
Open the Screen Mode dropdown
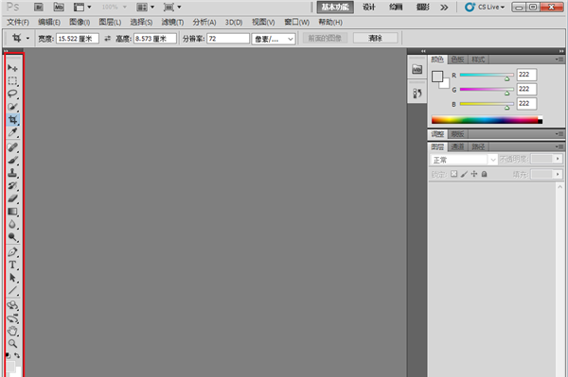(x=172, y=7)
